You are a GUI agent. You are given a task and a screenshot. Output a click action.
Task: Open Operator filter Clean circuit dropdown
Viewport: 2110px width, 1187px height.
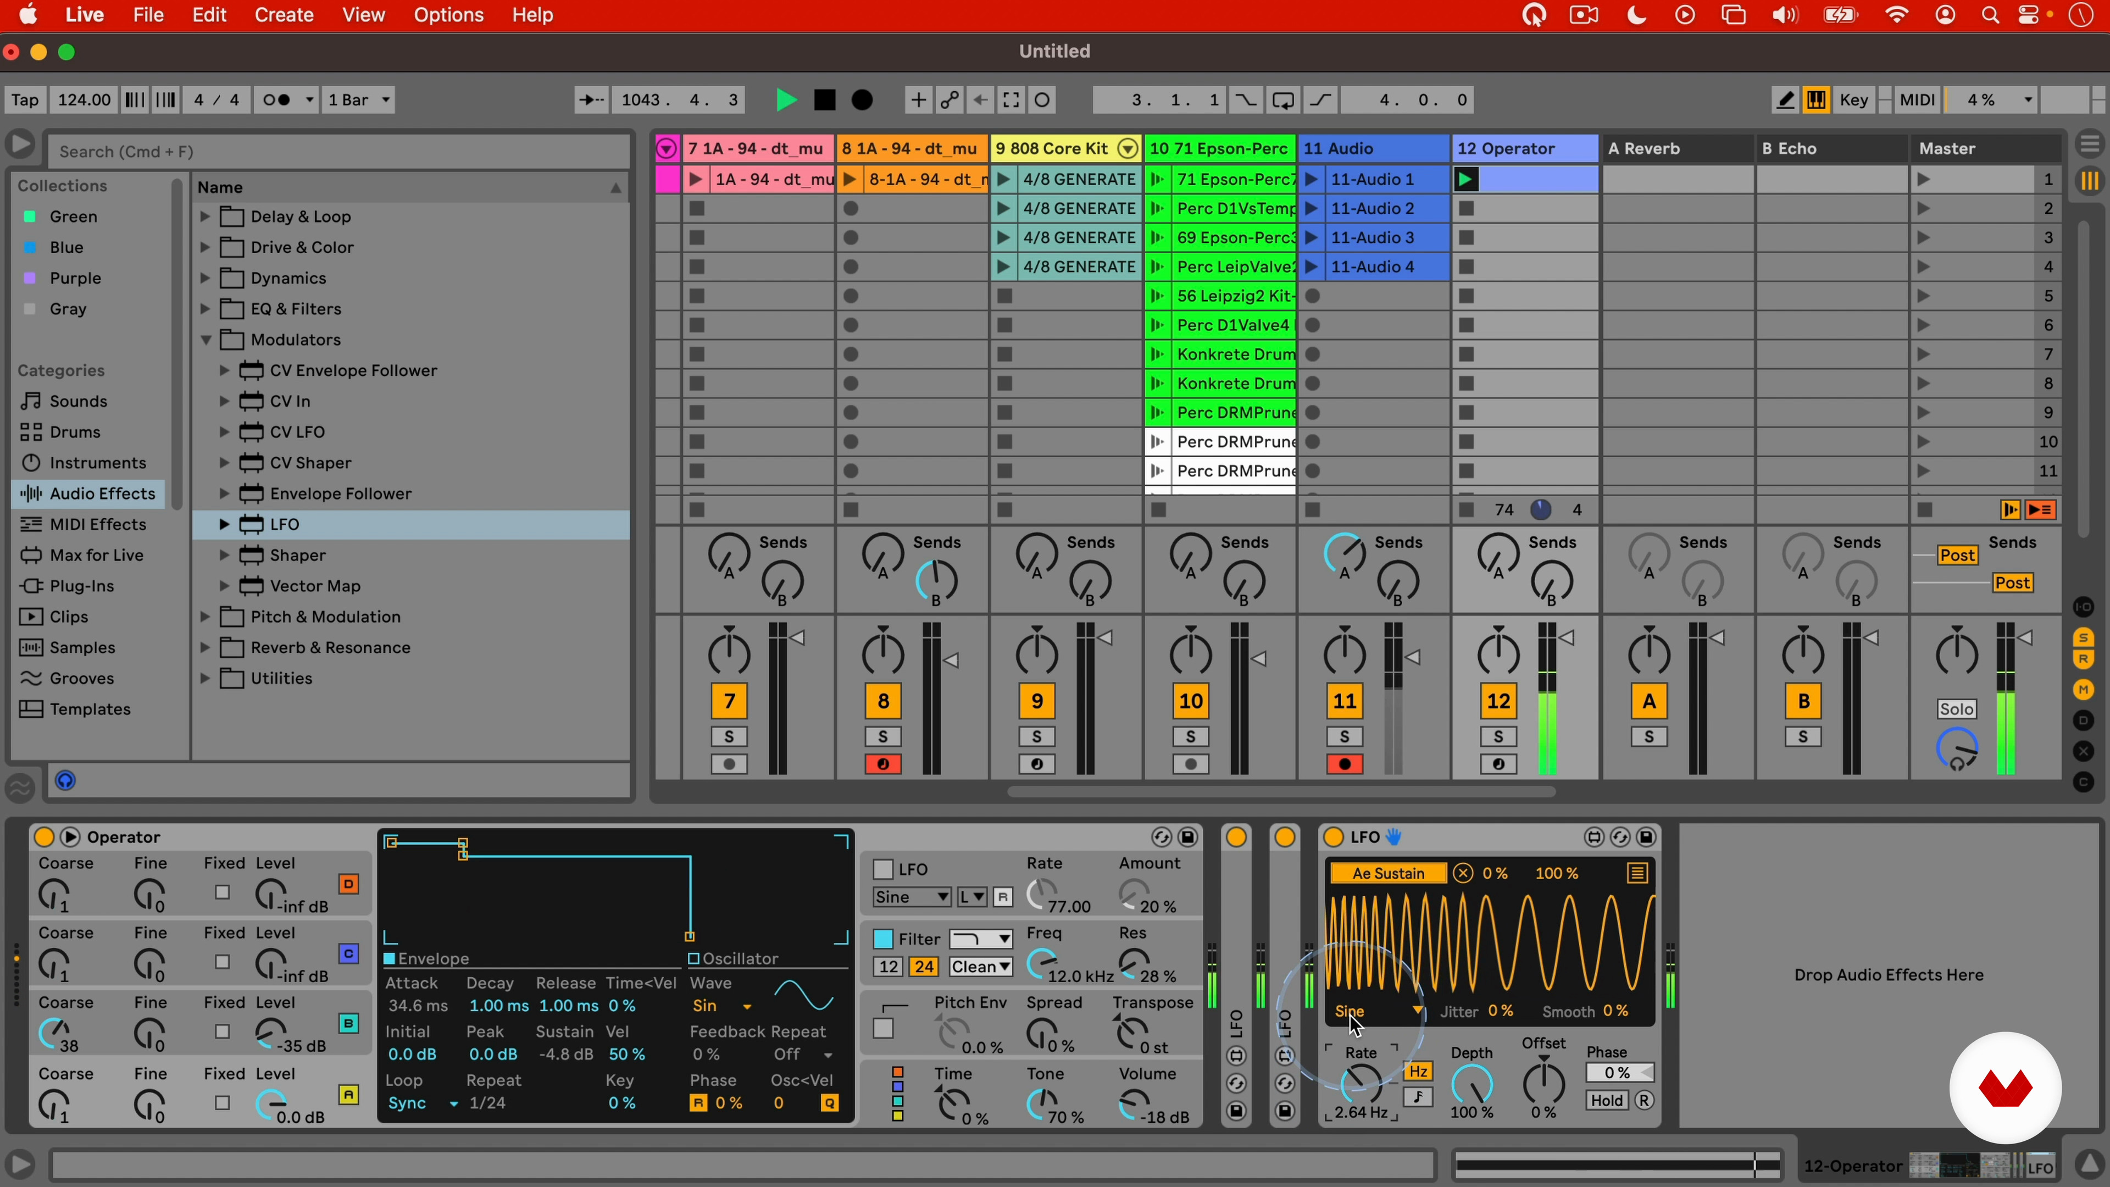(980, 967)
